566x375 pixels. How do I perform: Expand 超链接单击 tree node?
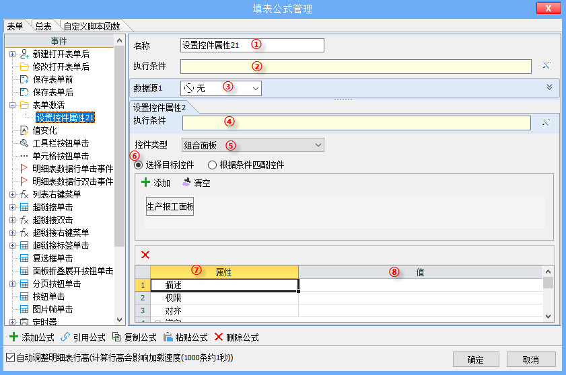click(x=12, y=207)
